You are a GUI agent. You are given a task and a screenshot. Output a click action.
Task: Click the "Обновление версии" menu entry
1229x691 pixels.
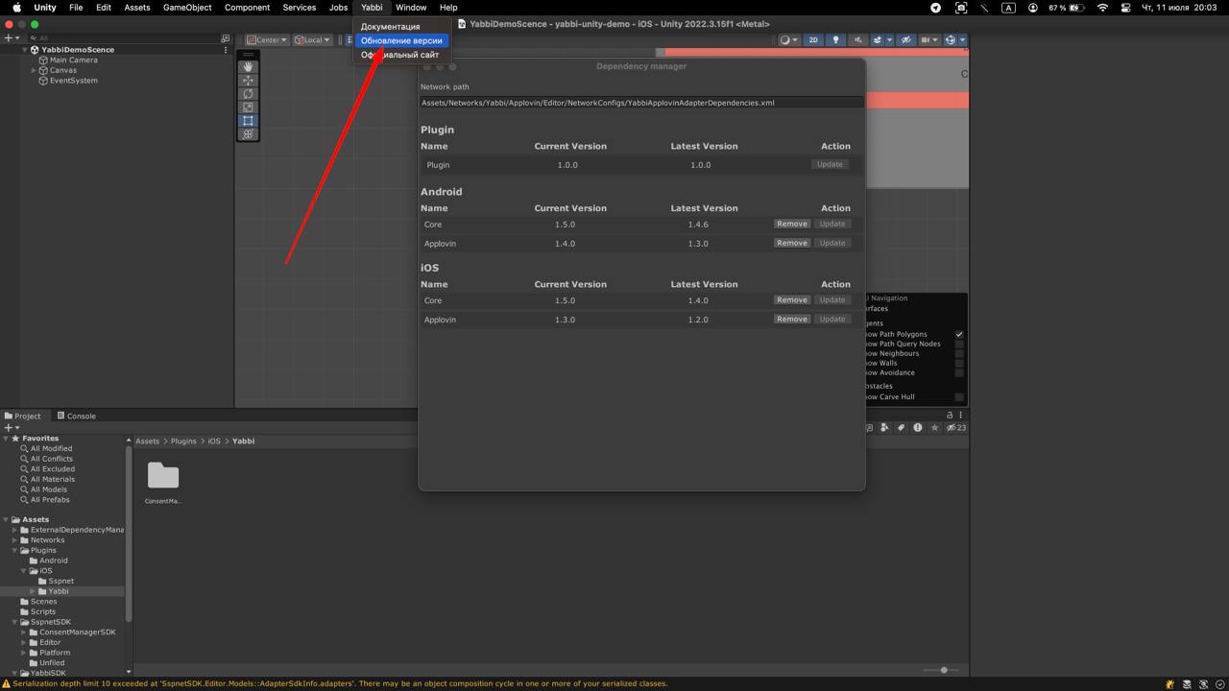click(401, 40)
